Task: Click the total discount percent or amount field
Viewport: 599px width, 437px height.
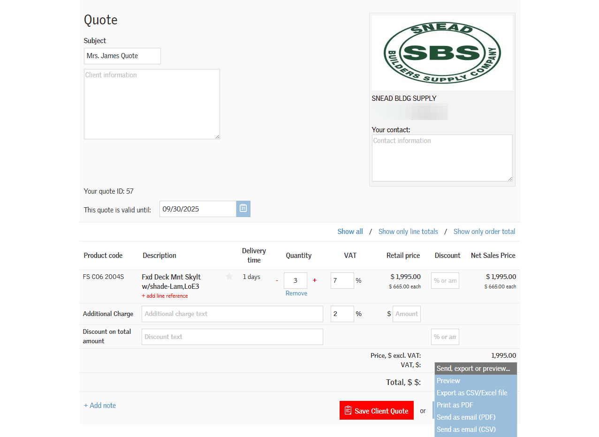Action: 445,337
